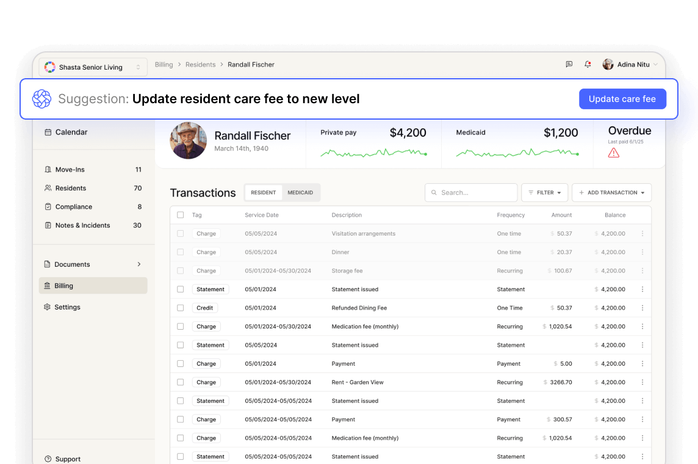Open row menu for Dinner charge
Viewport: 698px width, 464px height.
pos(642,253)
